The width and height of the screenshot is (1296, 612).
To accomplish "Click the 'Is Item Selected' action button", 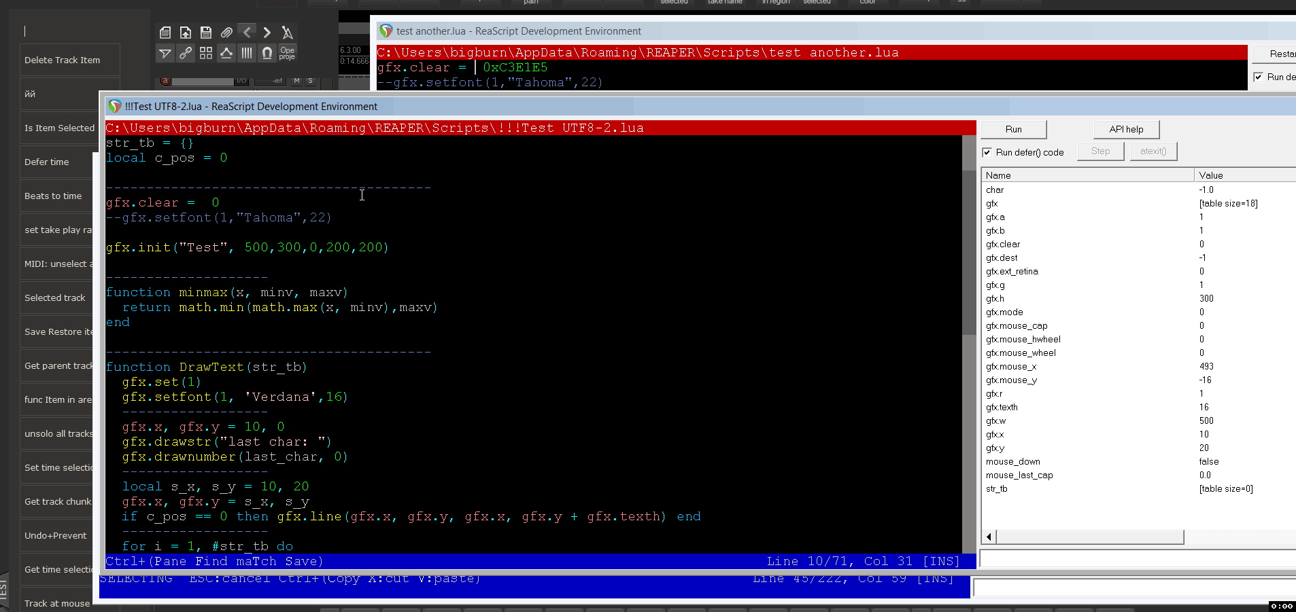I will pos(59,128).
